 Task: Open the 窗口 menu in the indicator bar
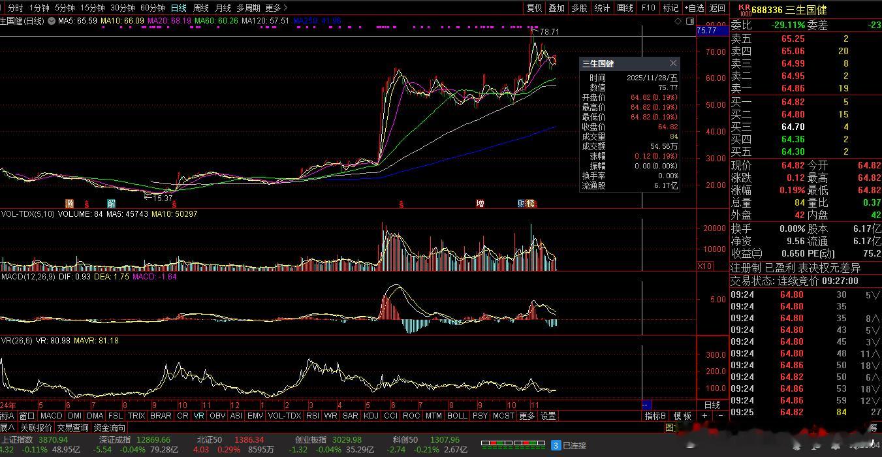(x=27, y=416)
